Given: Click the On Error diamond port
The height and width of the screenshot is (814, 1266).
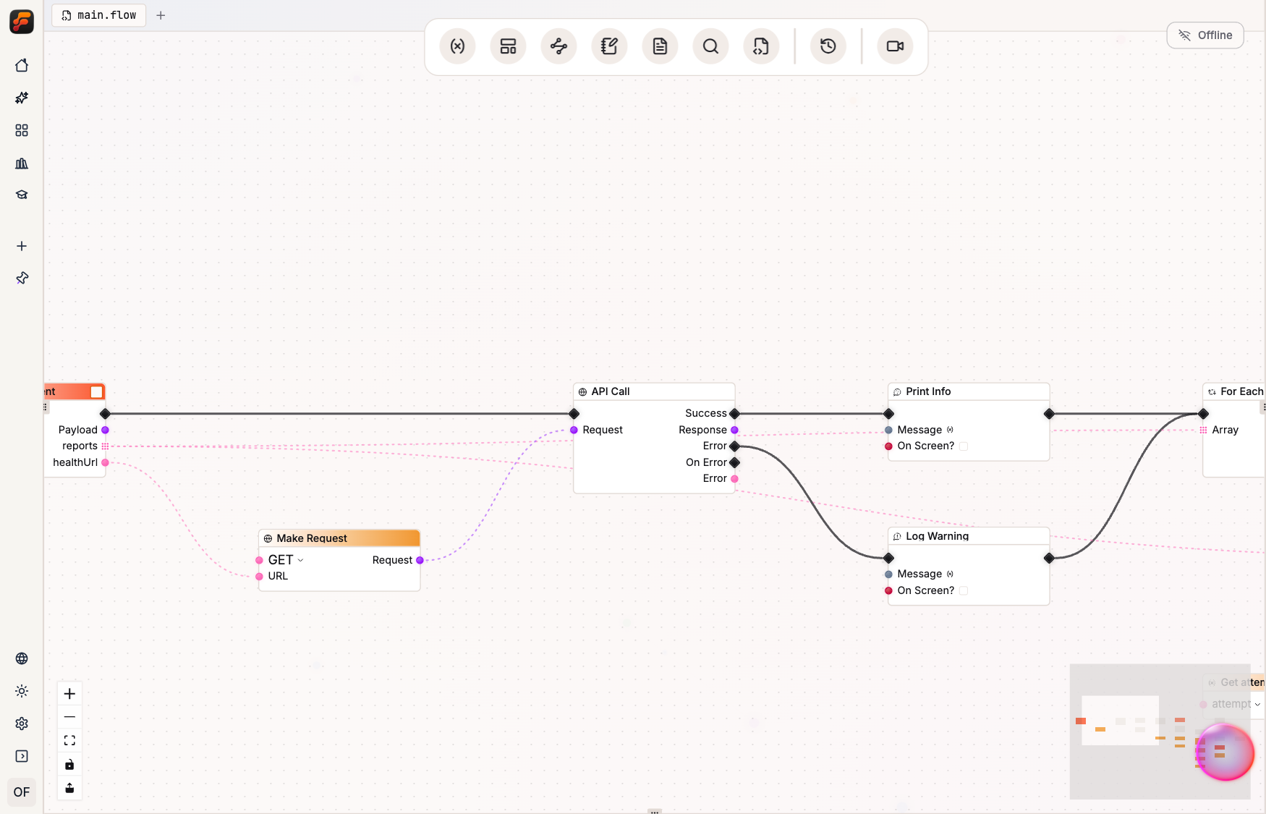Looking at the screenshot, I should [x=734, y=462].
